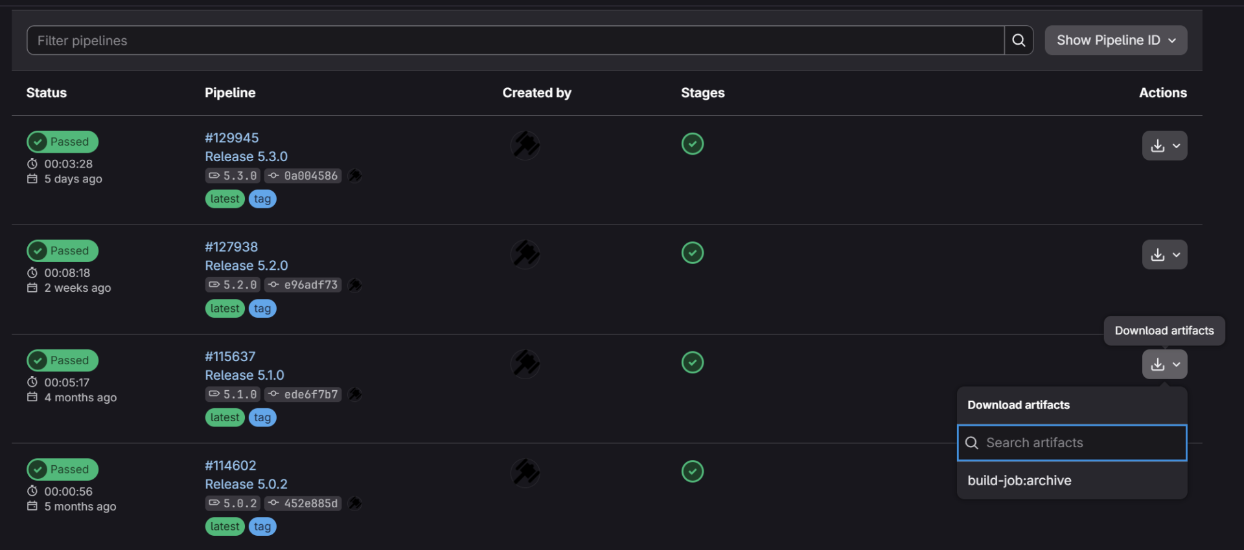Click the 00:08:18 duration text
Image resolution: width=1244 pixels, height=550 pixels.
pos(67,273)
